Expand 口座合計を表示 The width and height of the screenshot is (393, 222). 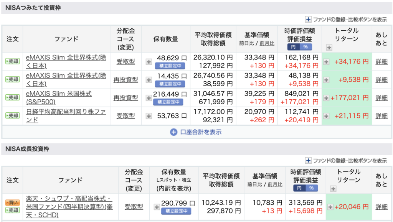point(196,132)
